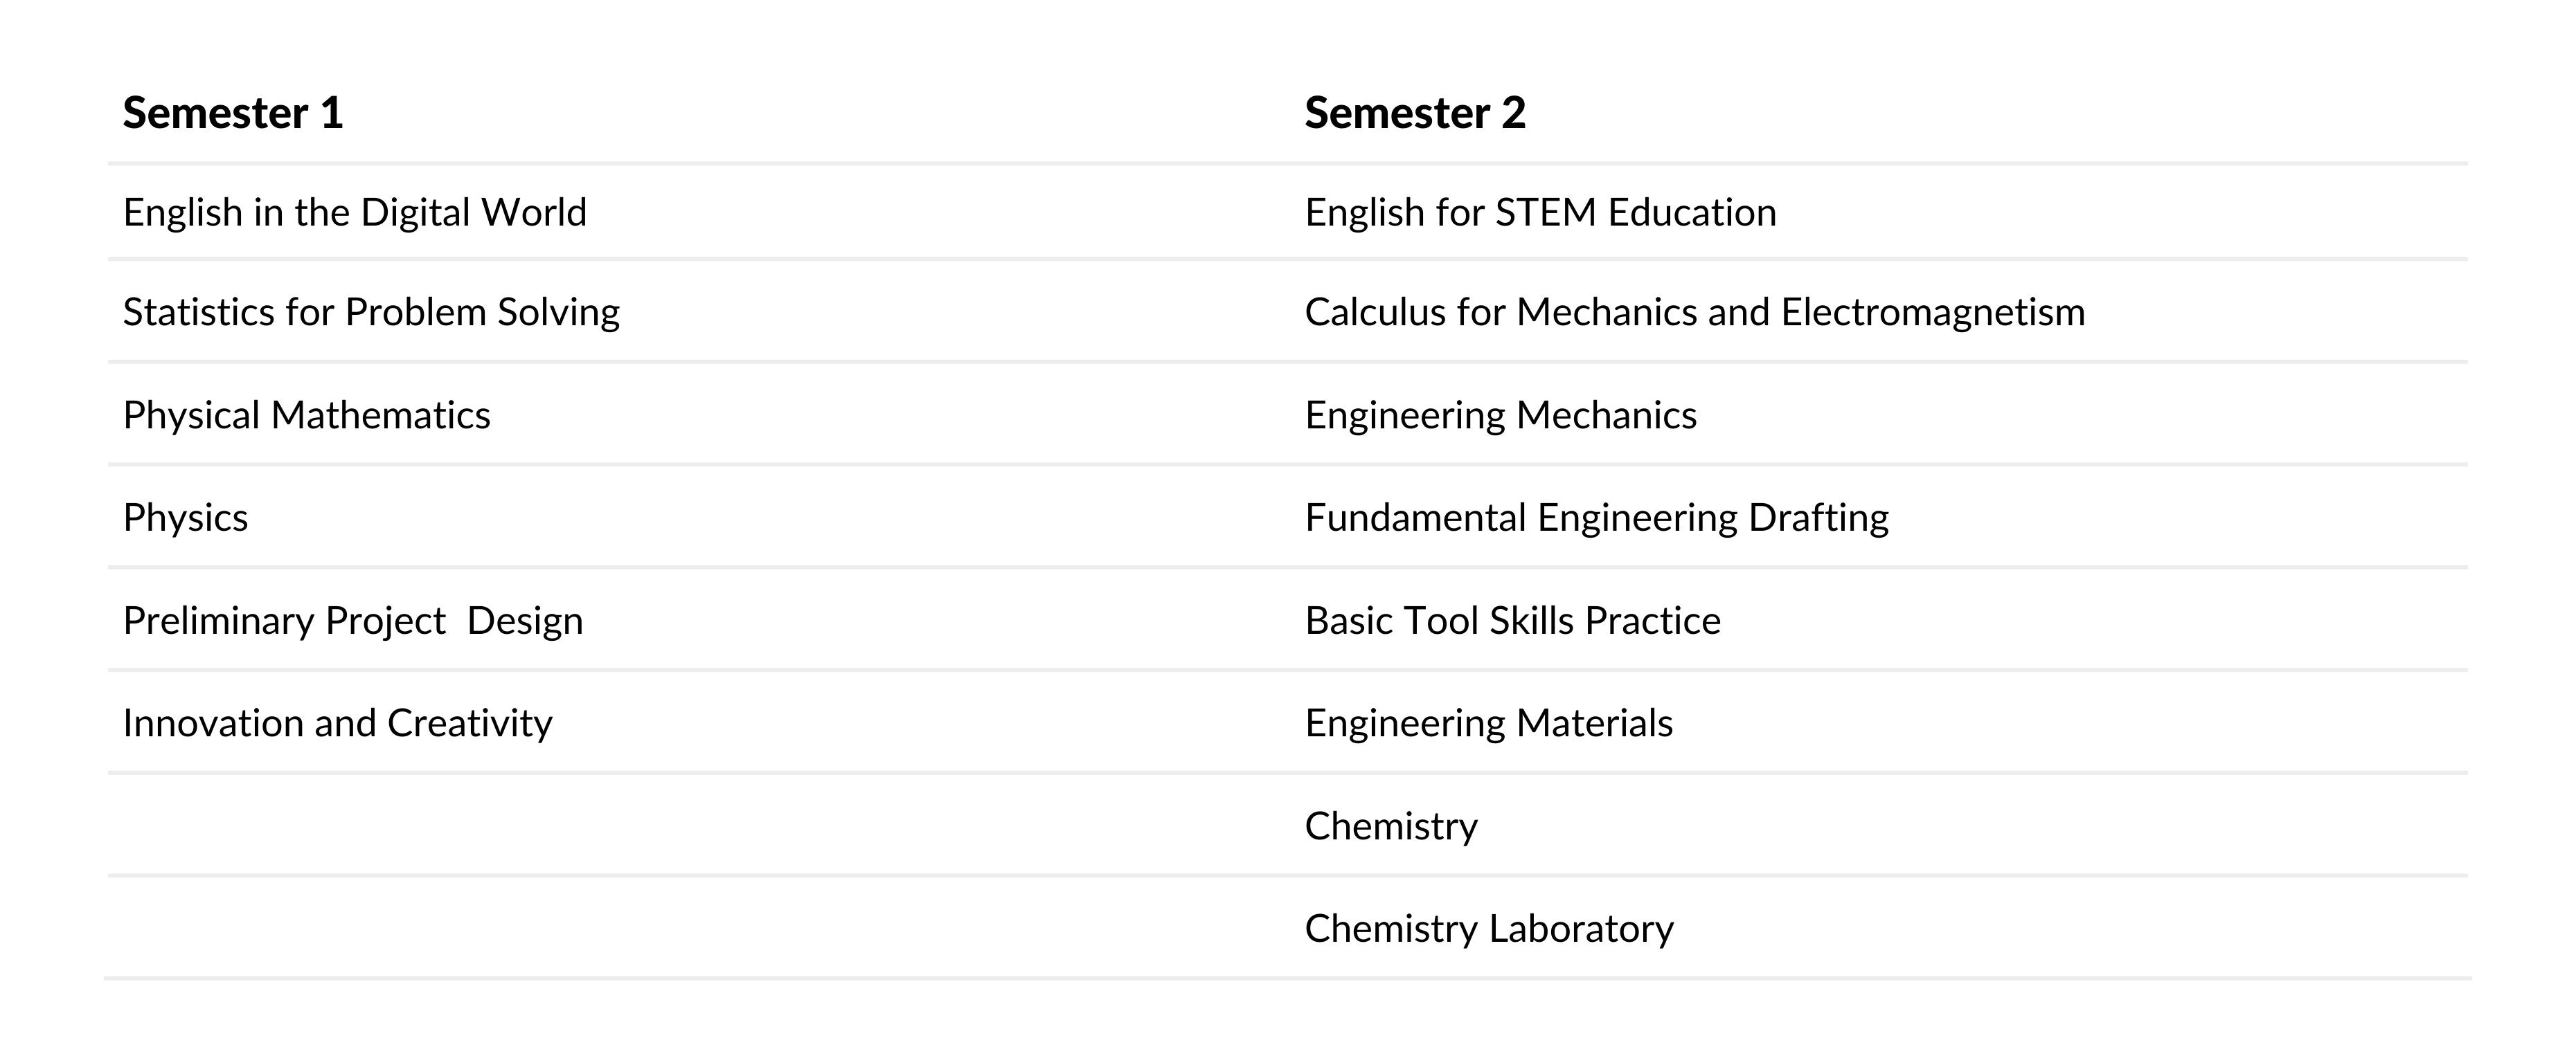Click the Semester 2 column heading
Screen dimensions: 2576x1038
tap(1415, 113)
